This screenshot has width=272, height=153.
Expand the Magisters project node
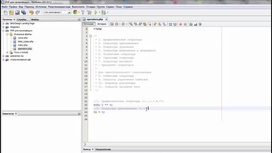[x=3, y=27]
